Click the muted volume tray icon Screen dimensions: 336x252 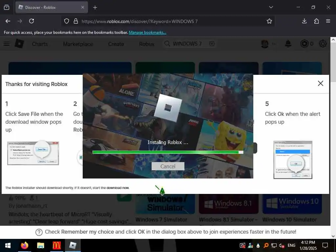(x=282, y=245)
